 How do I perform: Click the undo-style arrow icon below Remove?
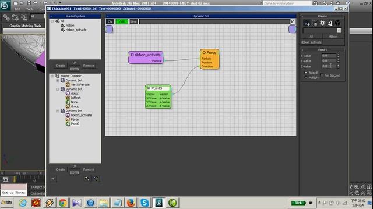tap(87, 179)
